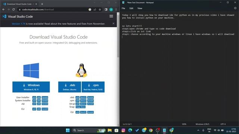Click Windows (CRLF) in Notepad status bar

[202, 124]
